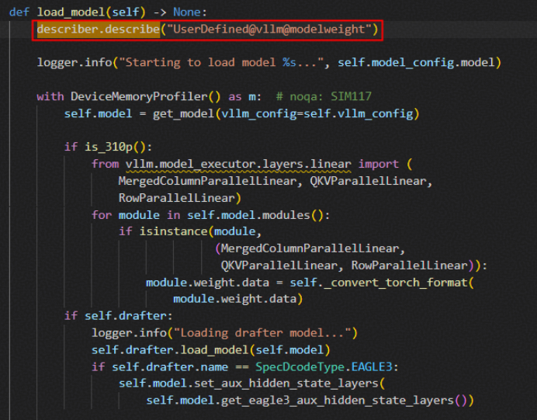Click the load_model function name
537x420 pixels.
coord(71,12)
